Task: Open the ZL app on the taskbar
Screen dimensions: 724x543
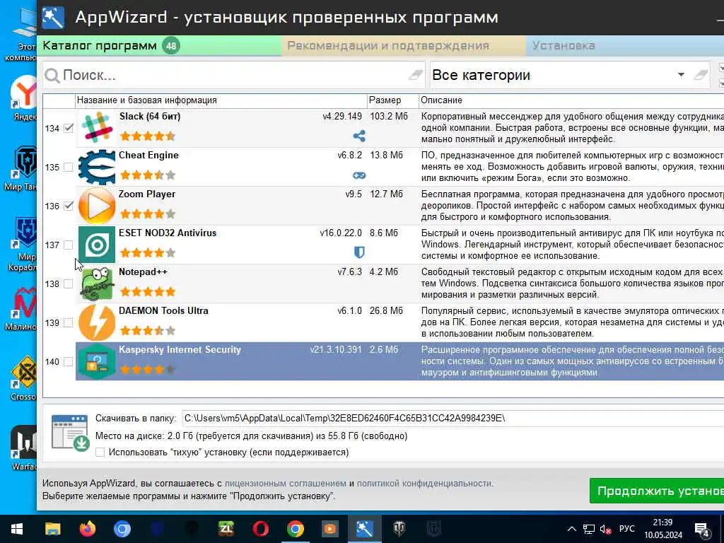Action: [226, 529]
